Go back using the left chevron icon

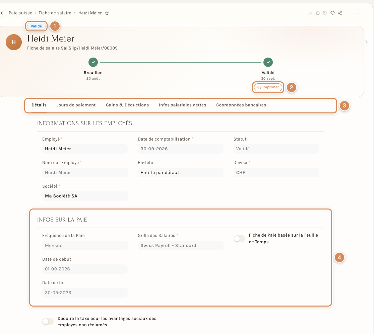2,13
